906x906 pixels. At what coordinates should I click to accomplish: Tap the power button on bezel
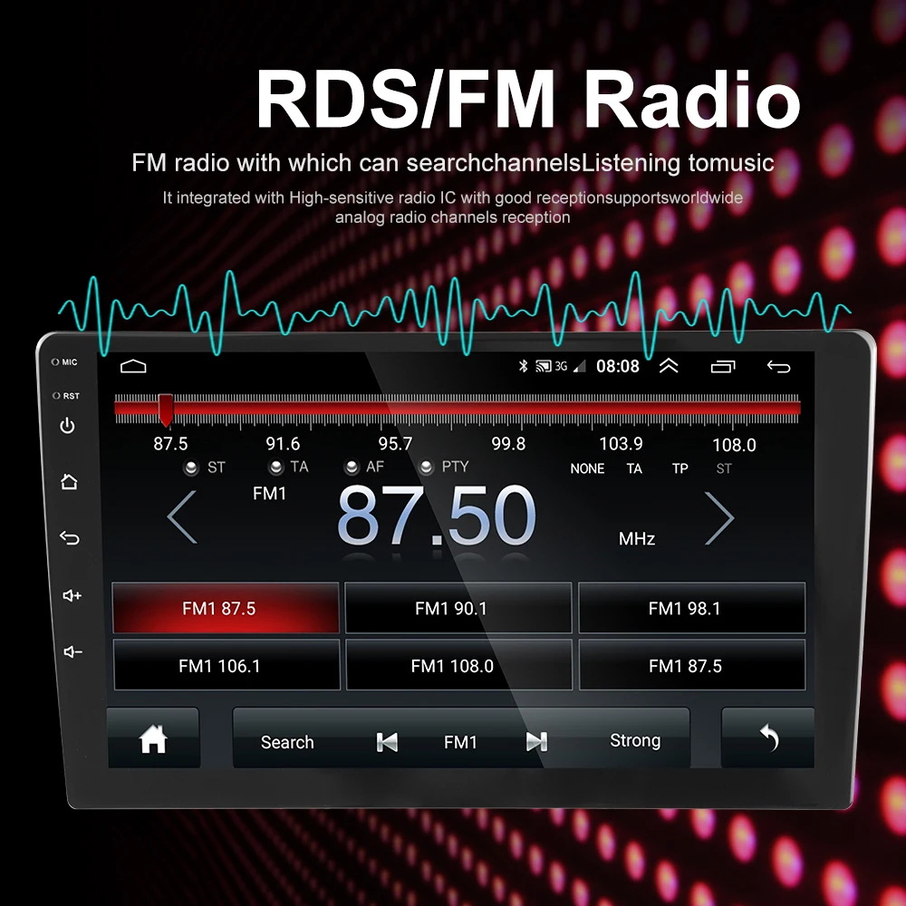(x=68, y=426)
